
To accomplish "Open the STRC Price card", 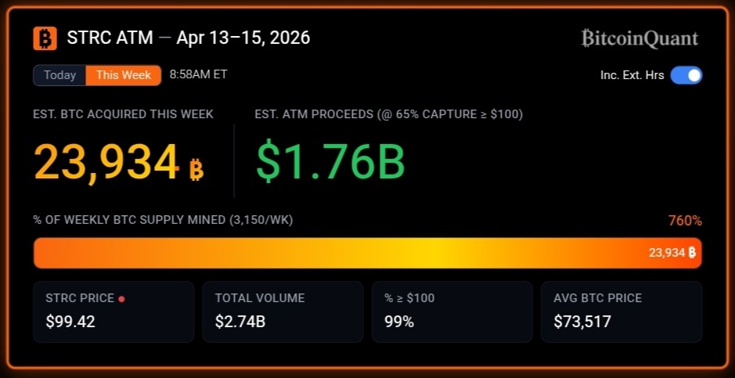I will click(113, 311).
